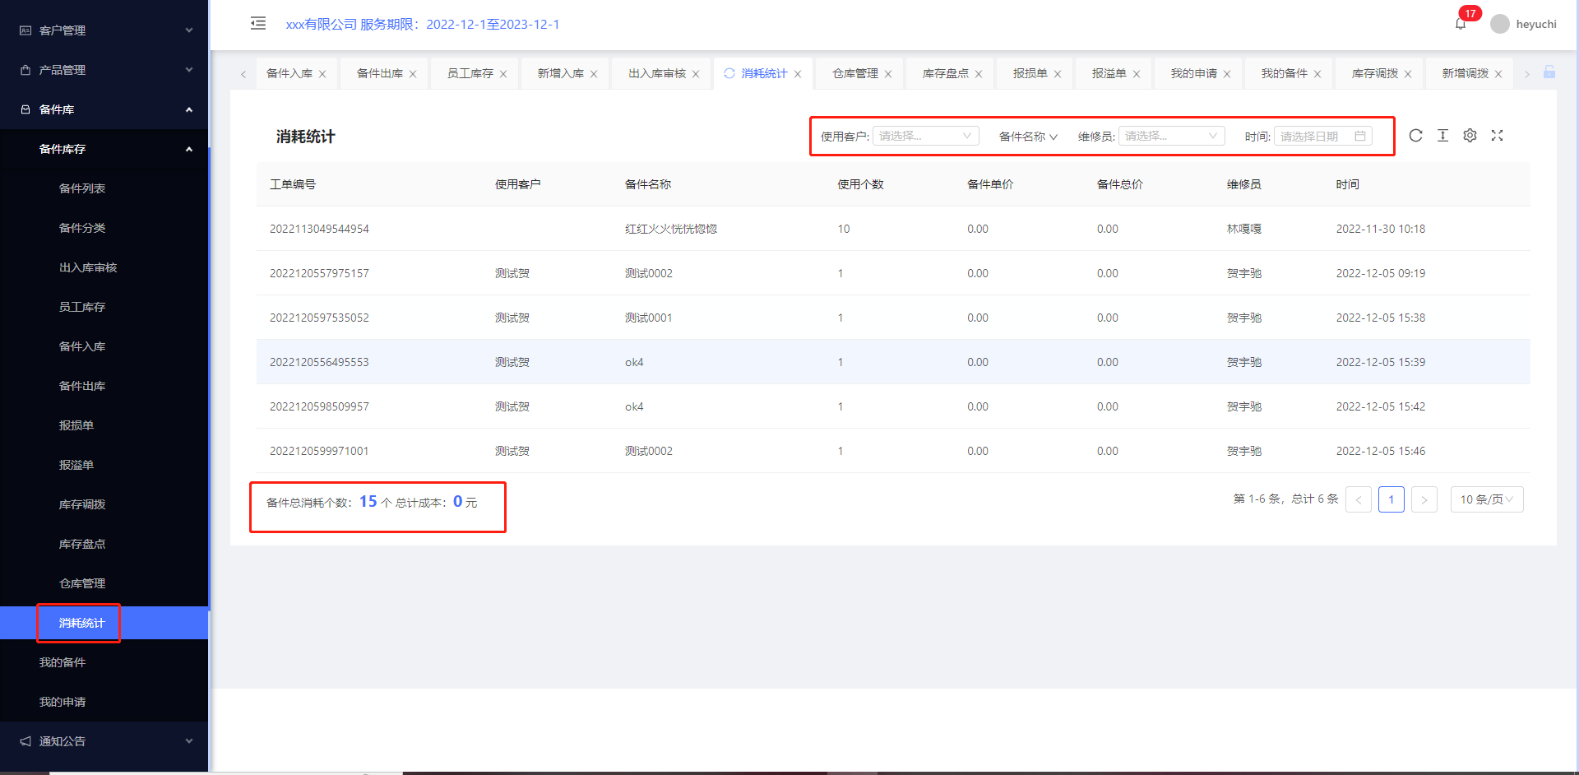The image size is (1579, 775).
Task: Open the column settings gear icon
Action: click(x=1470, y=136)
